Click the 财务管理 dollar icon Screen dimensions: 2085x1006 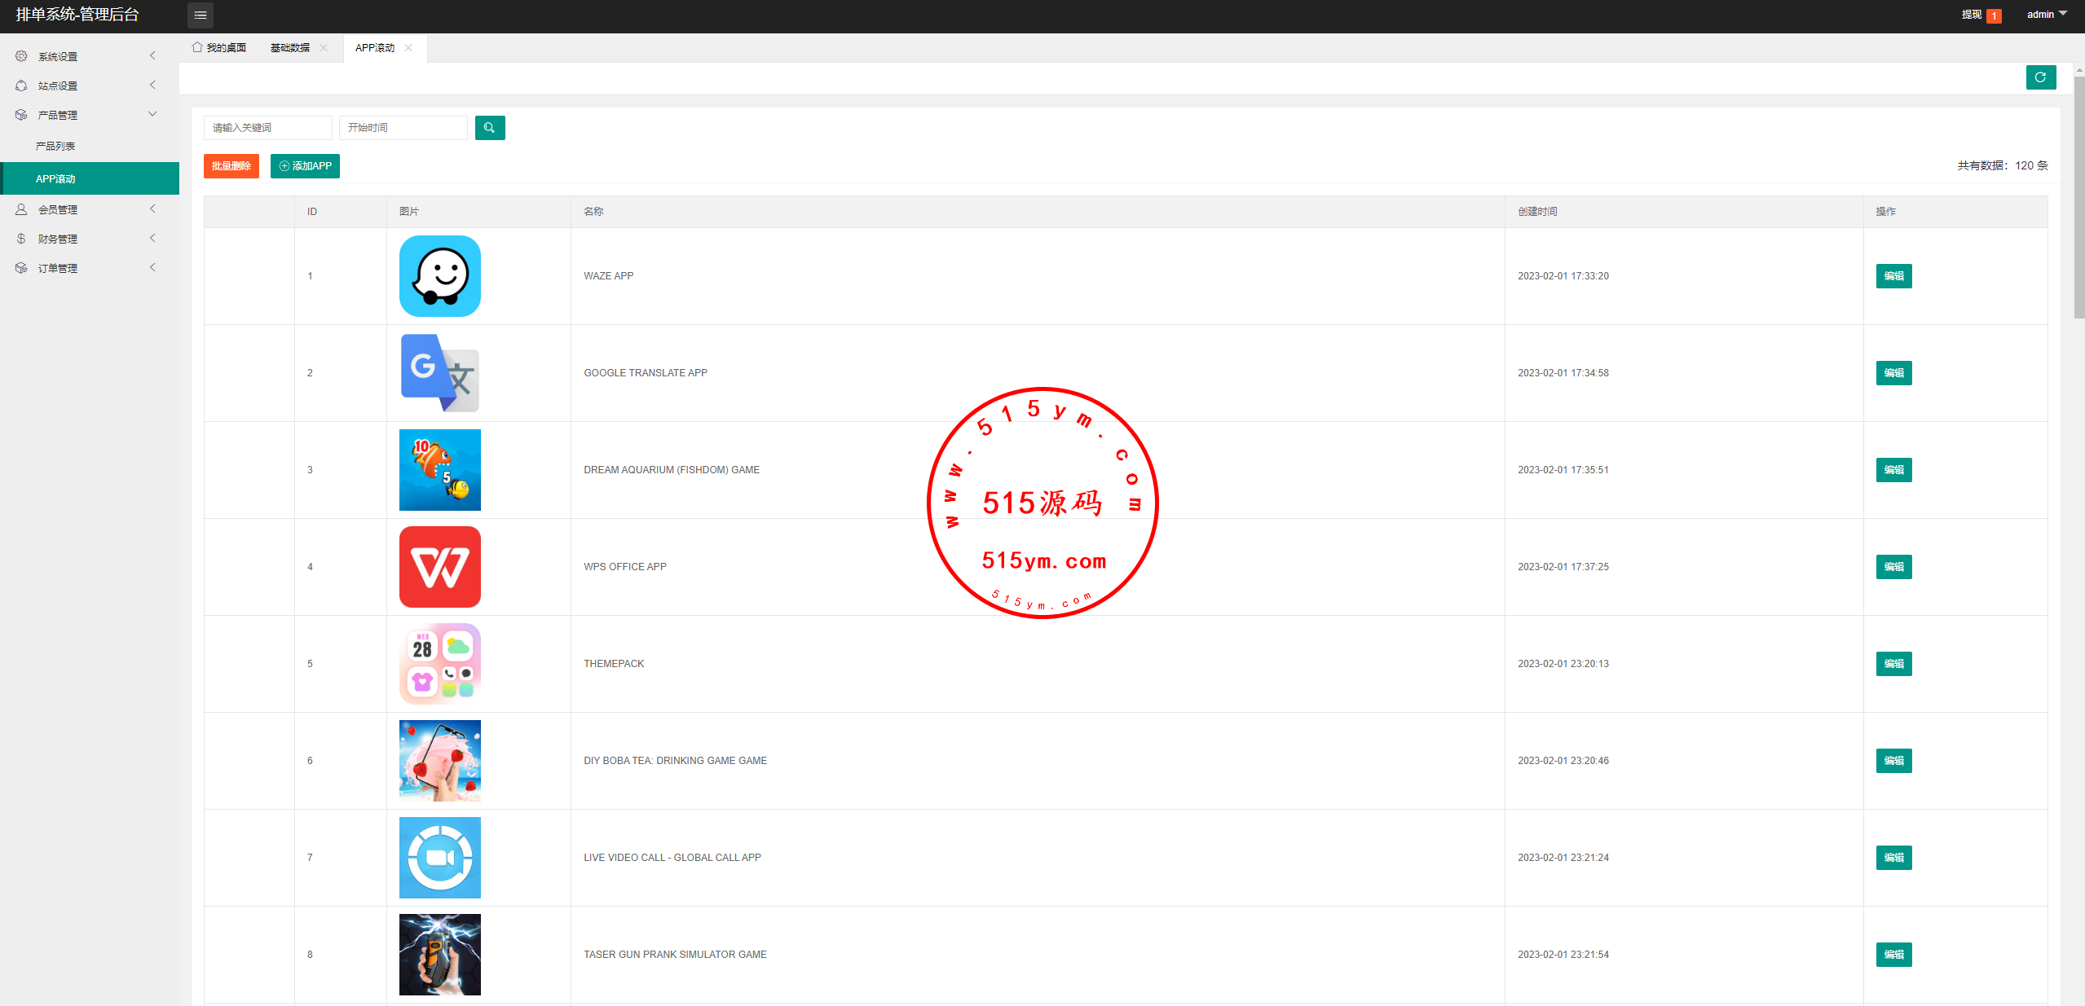(21, 239)
